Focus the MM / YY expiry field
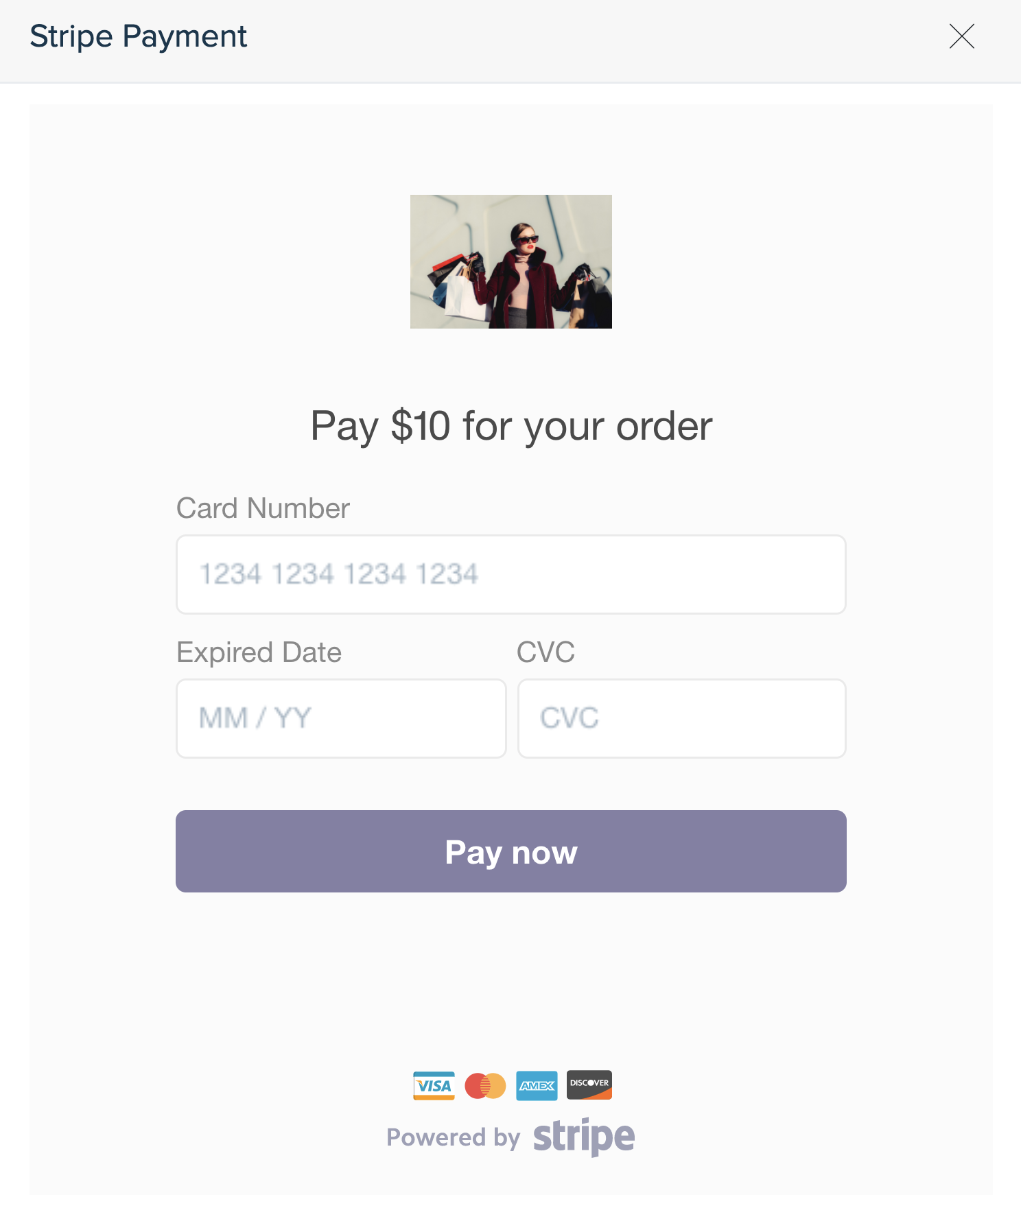The height and width of the screenshot is (1208, 1021). tap(341, 718)
